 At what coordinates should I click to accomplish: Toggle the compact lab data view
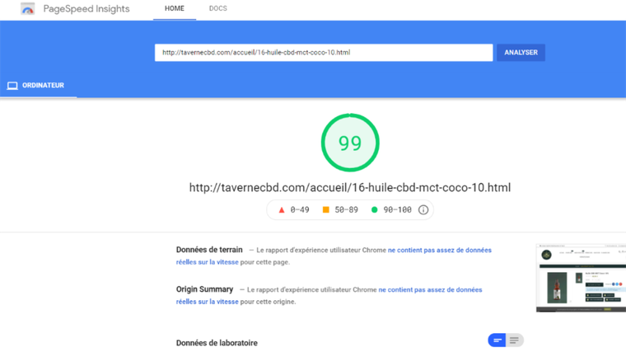[497, 340]
